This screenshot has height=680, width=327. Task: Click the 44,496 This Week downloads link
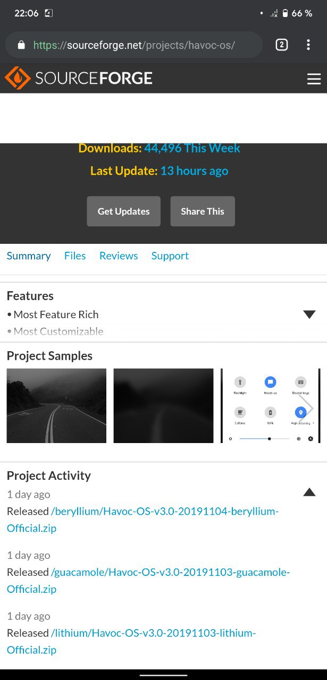coord(192,148)
